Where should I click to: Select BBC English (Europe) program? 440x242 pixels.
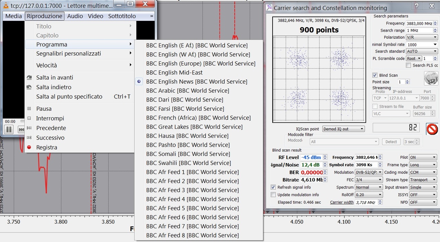click(199, 63)
